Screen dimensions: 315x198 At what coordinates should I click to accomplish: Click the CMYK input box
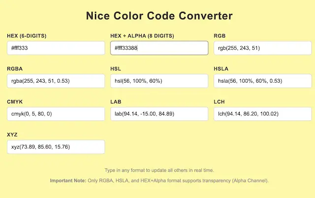point(56,114)
